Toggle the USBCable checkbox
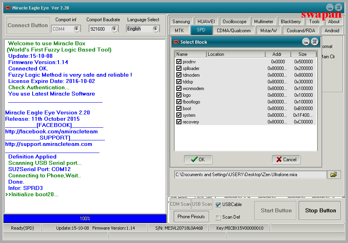This screenshot has height=243, width=348. (218, 204)
